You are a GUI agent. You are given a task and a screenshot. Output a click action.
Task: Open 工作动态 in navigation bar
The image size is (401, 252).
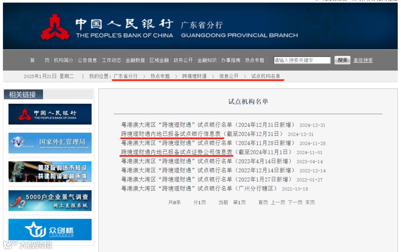point(111,60)
